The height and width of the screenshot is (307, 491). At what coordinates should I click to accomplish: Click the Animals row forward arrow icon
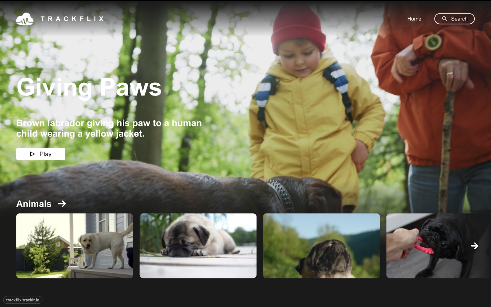[x=62, y=204]
